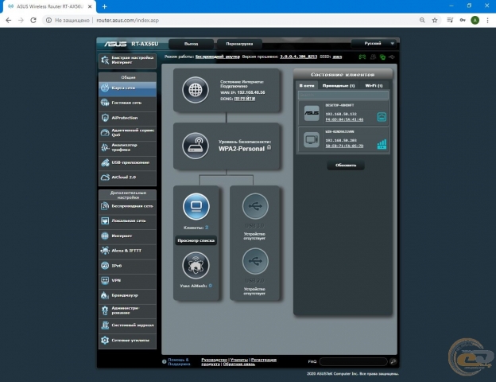Click the Refresh (Обновить) clients button
Image resolution: width=496 pixels, height=382 pixels.
tap(346, 166)
